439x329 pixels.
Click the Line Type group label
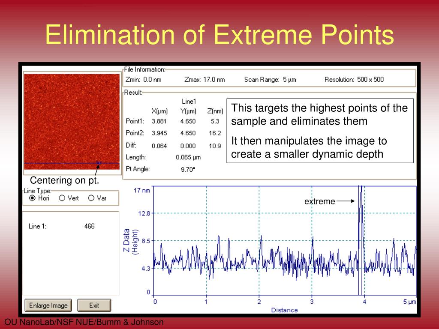[x=38, y=191]
